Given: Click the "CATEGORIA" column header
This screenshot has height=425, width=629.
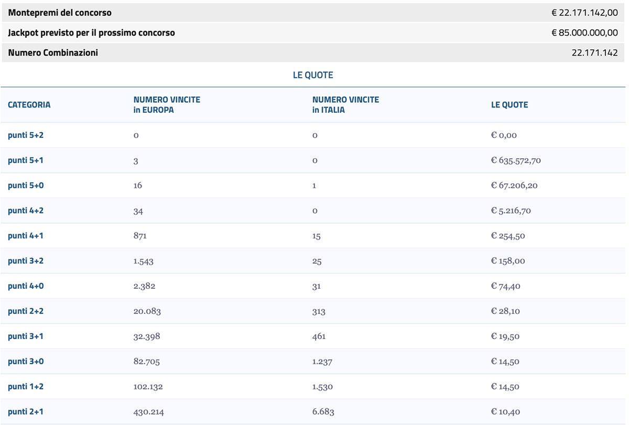Looking at the screenshot, I should pyautogui.click(x=29, y=105).
